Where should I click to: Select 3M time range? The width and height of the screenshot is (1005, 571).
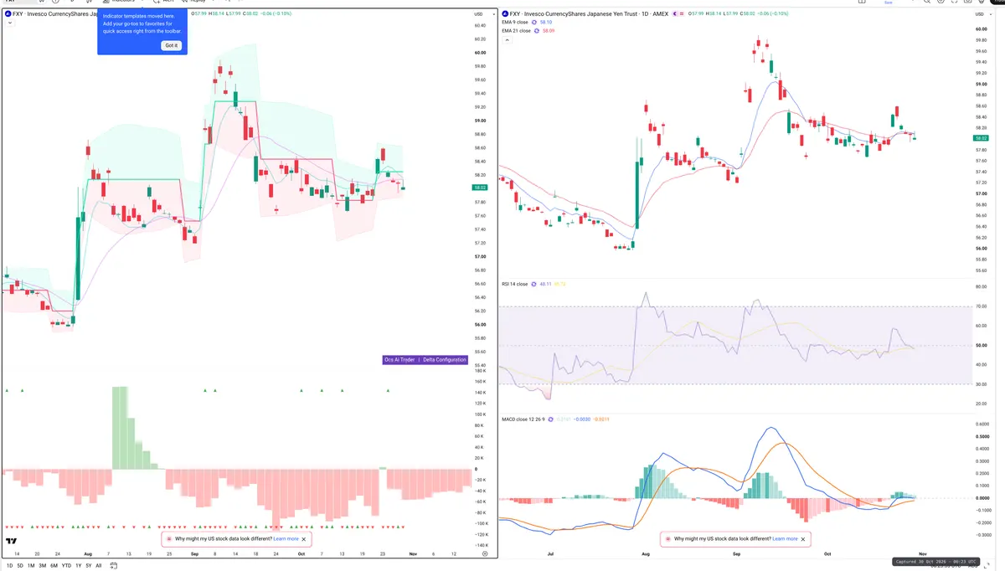click(43, 566)
